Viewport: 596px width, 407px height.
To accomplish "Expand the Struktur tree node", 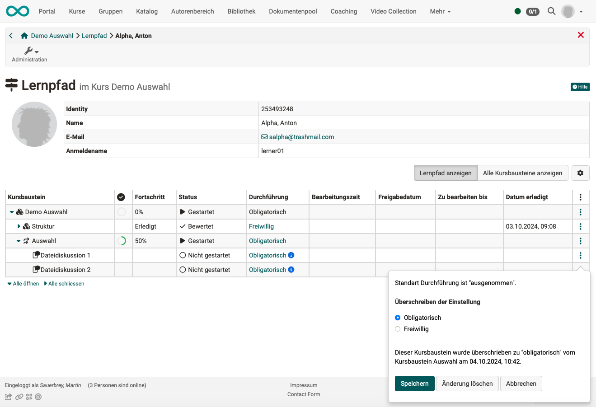I will [19, 226].
